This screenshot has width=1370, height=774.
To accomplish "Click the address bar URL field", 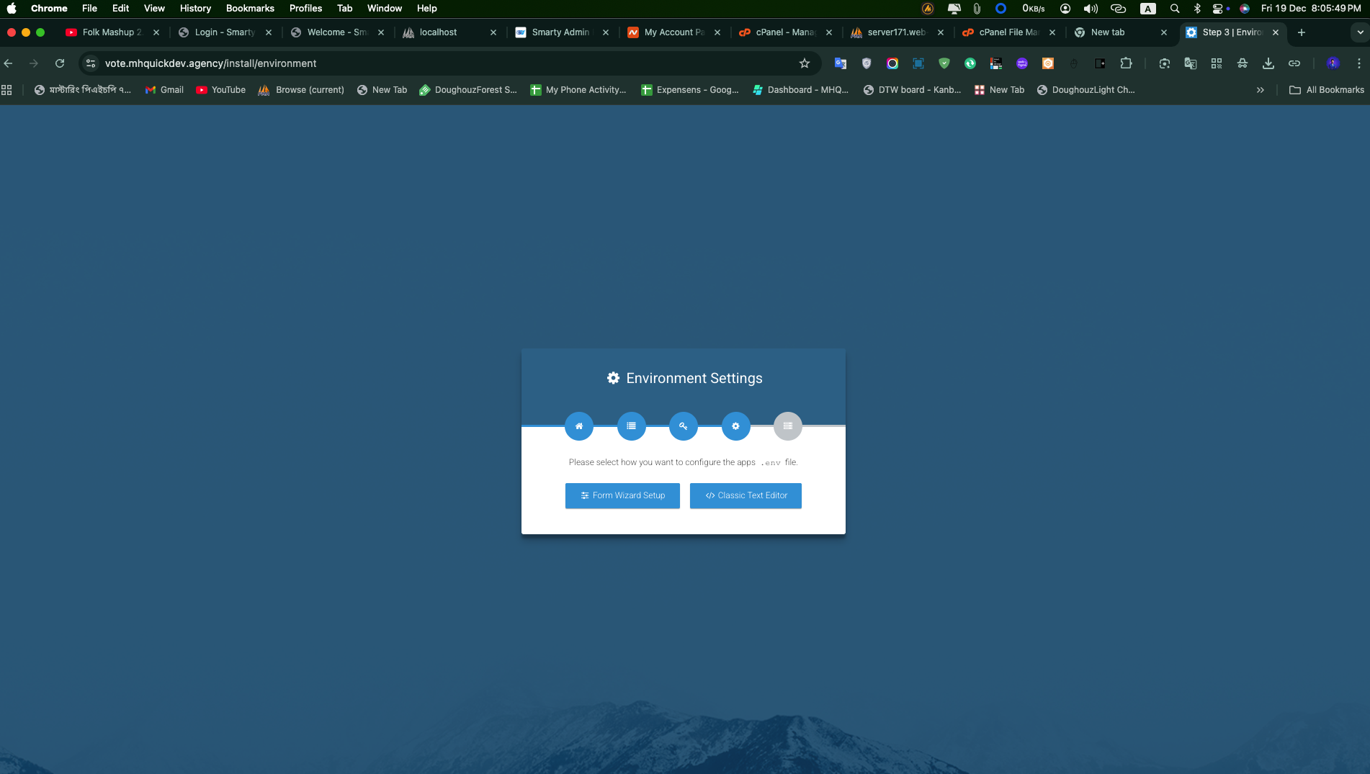I will pos(432,63).
